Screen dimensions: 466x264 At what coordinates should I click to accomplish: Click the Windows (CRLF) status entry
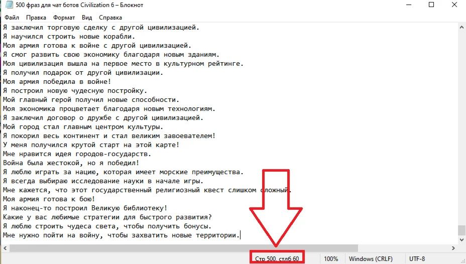[x=371, y=258]
